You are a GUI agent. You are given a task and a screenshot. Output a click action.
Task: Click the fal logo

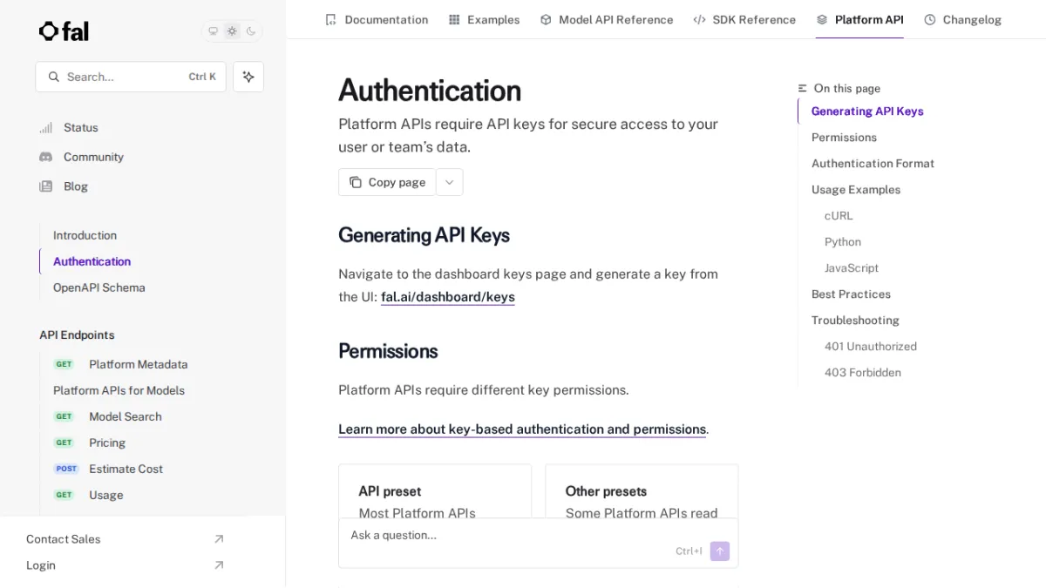pyautogui.click(x=64, y=31)
